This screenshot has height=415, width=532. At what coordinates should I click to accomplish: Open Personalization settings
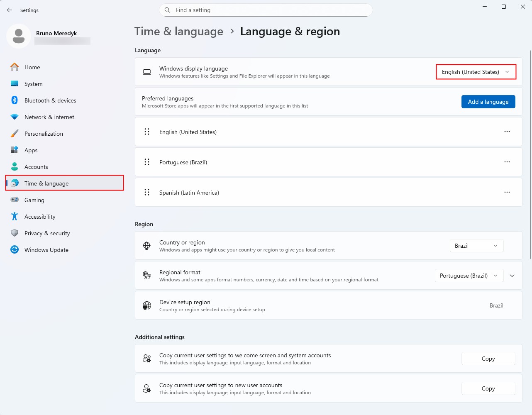click(x=65, y=134)
